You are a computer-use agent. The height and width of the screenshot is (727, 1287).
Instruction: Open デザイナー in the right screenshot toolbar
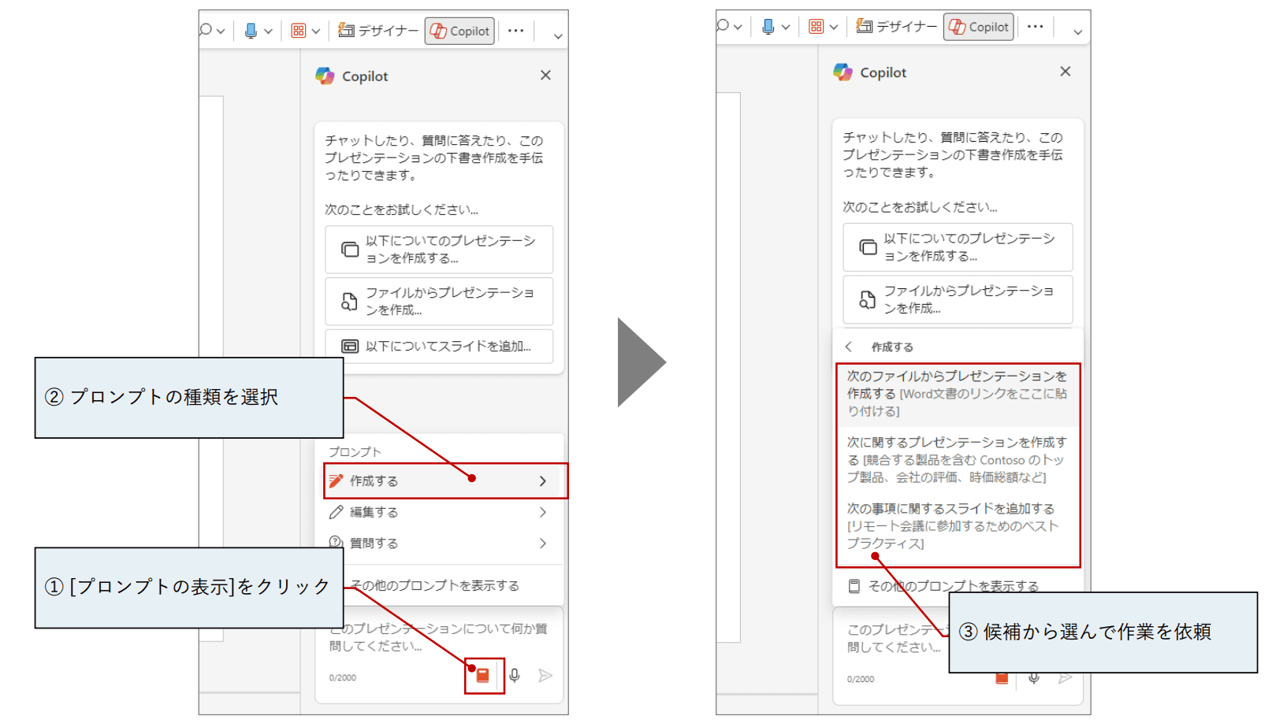tap(897, 27)
